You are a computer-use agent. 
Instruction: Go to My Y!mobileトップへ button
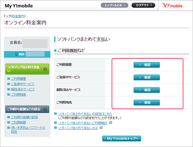click(122, 138)
